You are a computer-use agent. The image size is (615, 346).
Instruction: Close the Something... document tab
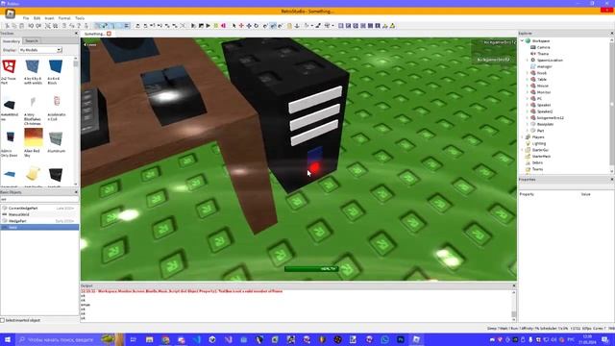click(x=109, y=34)
